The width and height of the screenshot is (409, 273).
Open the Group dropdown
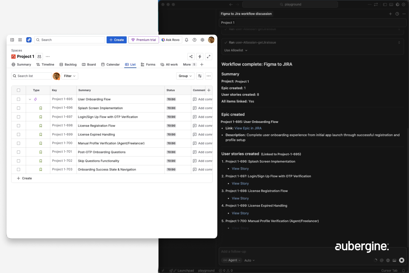tap(185, 76)
